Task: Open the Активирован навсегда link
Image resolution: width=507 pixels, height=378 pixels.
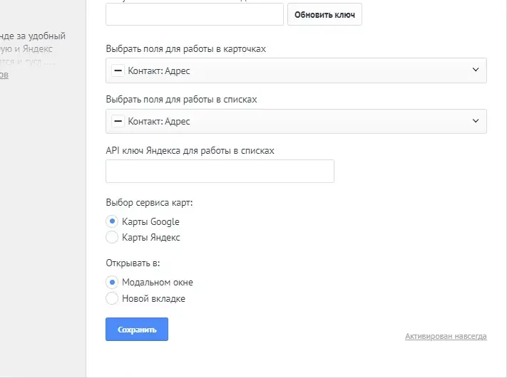Action: click(446, 337)
